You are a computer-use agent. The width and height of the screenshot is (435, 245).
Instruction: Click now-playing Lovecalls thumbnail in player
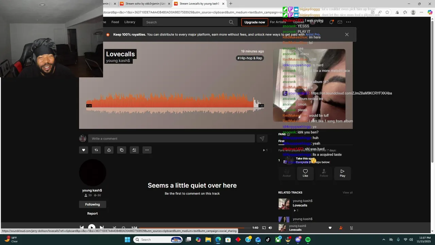(x=282, y=228)
